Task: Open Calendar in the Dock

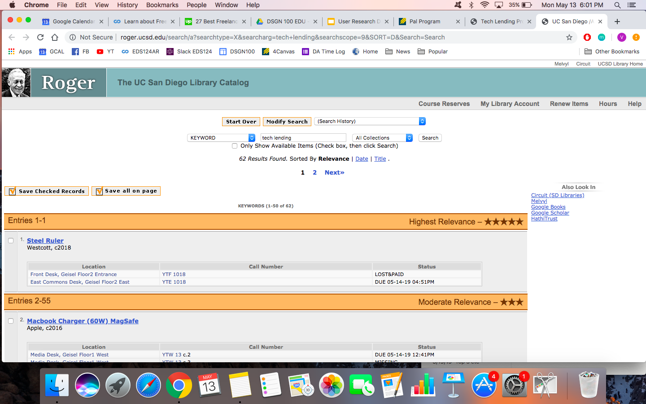Action: pos(210,385)
